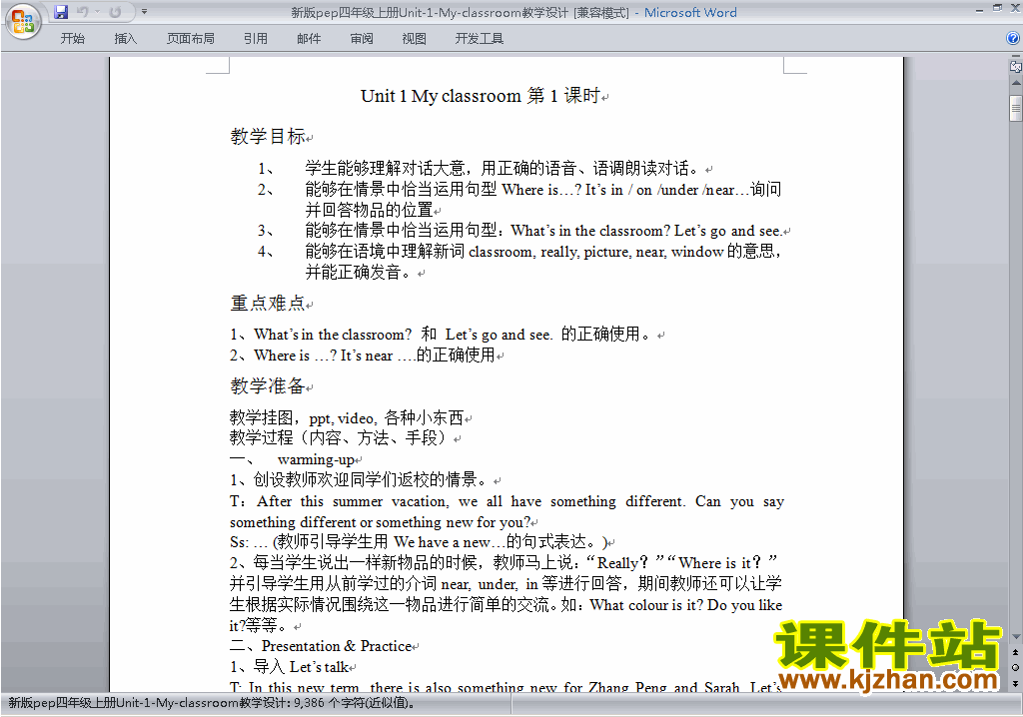Open the Office button menu
Viewport: 1023px width, 717px height.
pos(23,22)
